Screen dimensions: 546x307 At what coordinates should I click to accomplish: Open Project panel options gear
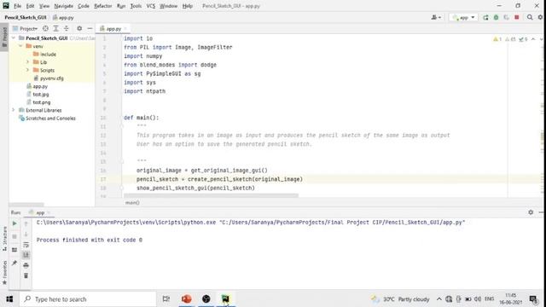(x=79, y=28)
